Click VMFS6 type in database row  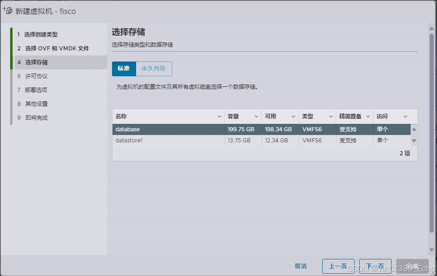[x=312, y=129]
